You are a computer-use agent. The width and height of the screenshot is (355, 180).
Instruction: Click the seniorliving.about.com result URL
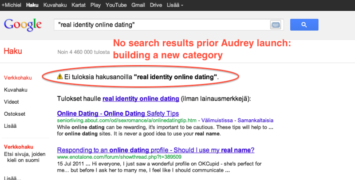tap(127, 120)
